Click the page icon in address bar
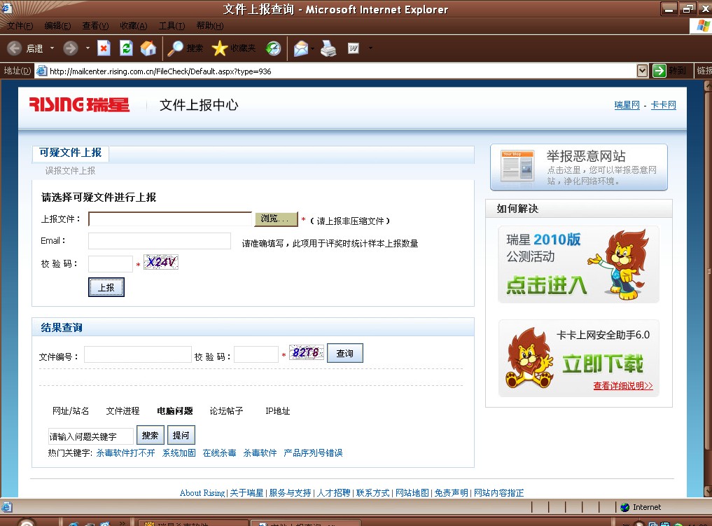Image resolution: width=712 pixels, height=526 pixels. 42,71
